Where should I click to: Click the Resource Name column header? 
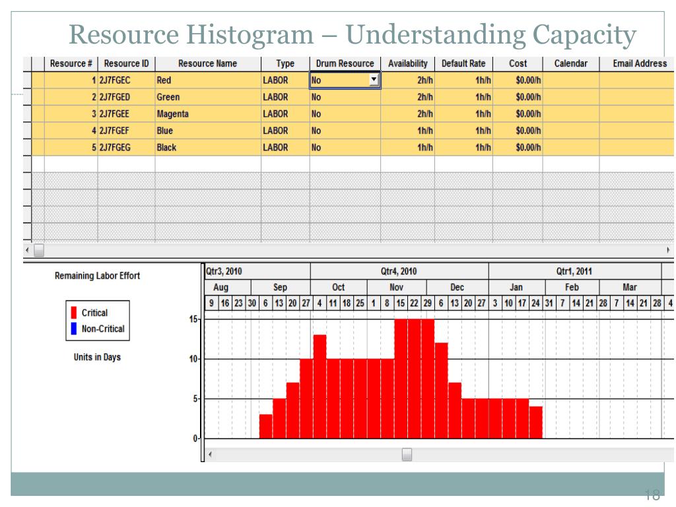pyautogui.click(x=208, y=63)
